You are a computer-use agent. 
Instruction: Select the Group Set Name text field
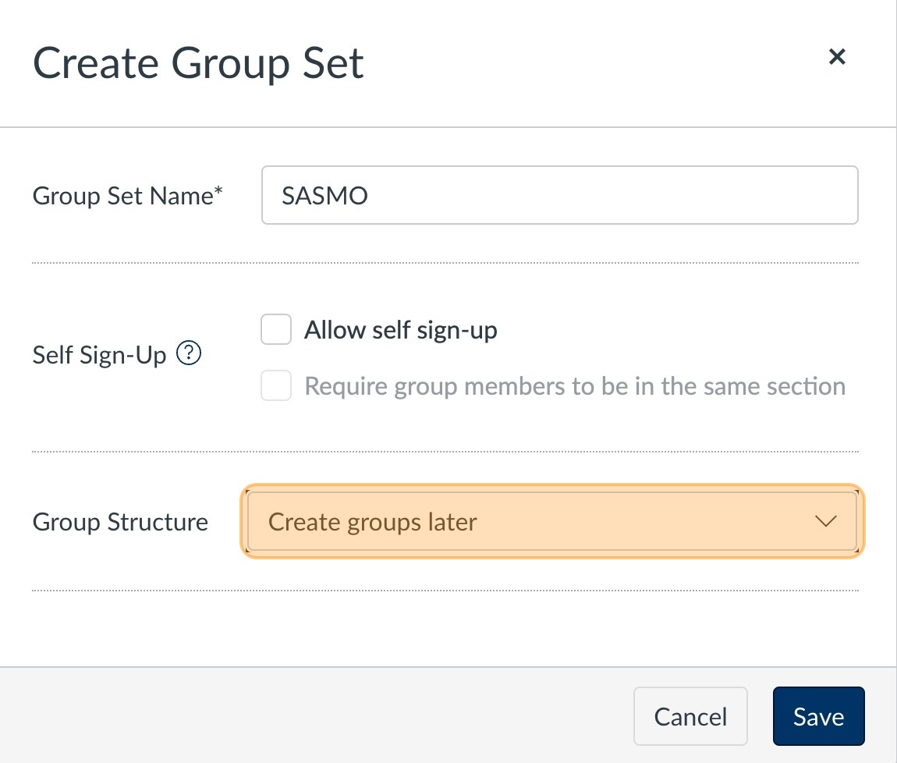click(x=559, y=195)
